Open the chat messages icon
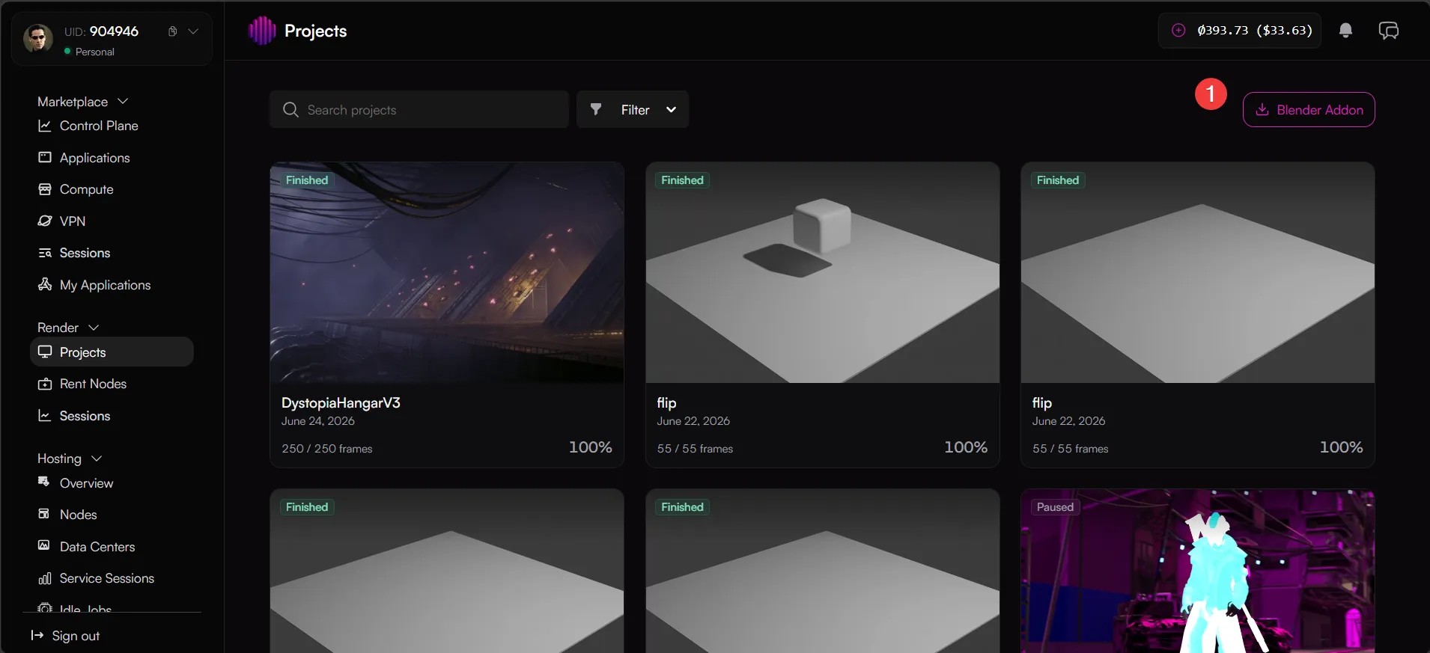 click(1389, 31)
